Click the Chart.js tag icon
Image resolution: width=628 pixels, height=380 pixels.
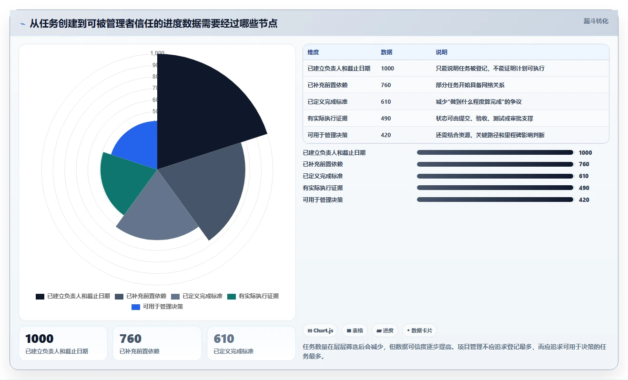[310, 330]
